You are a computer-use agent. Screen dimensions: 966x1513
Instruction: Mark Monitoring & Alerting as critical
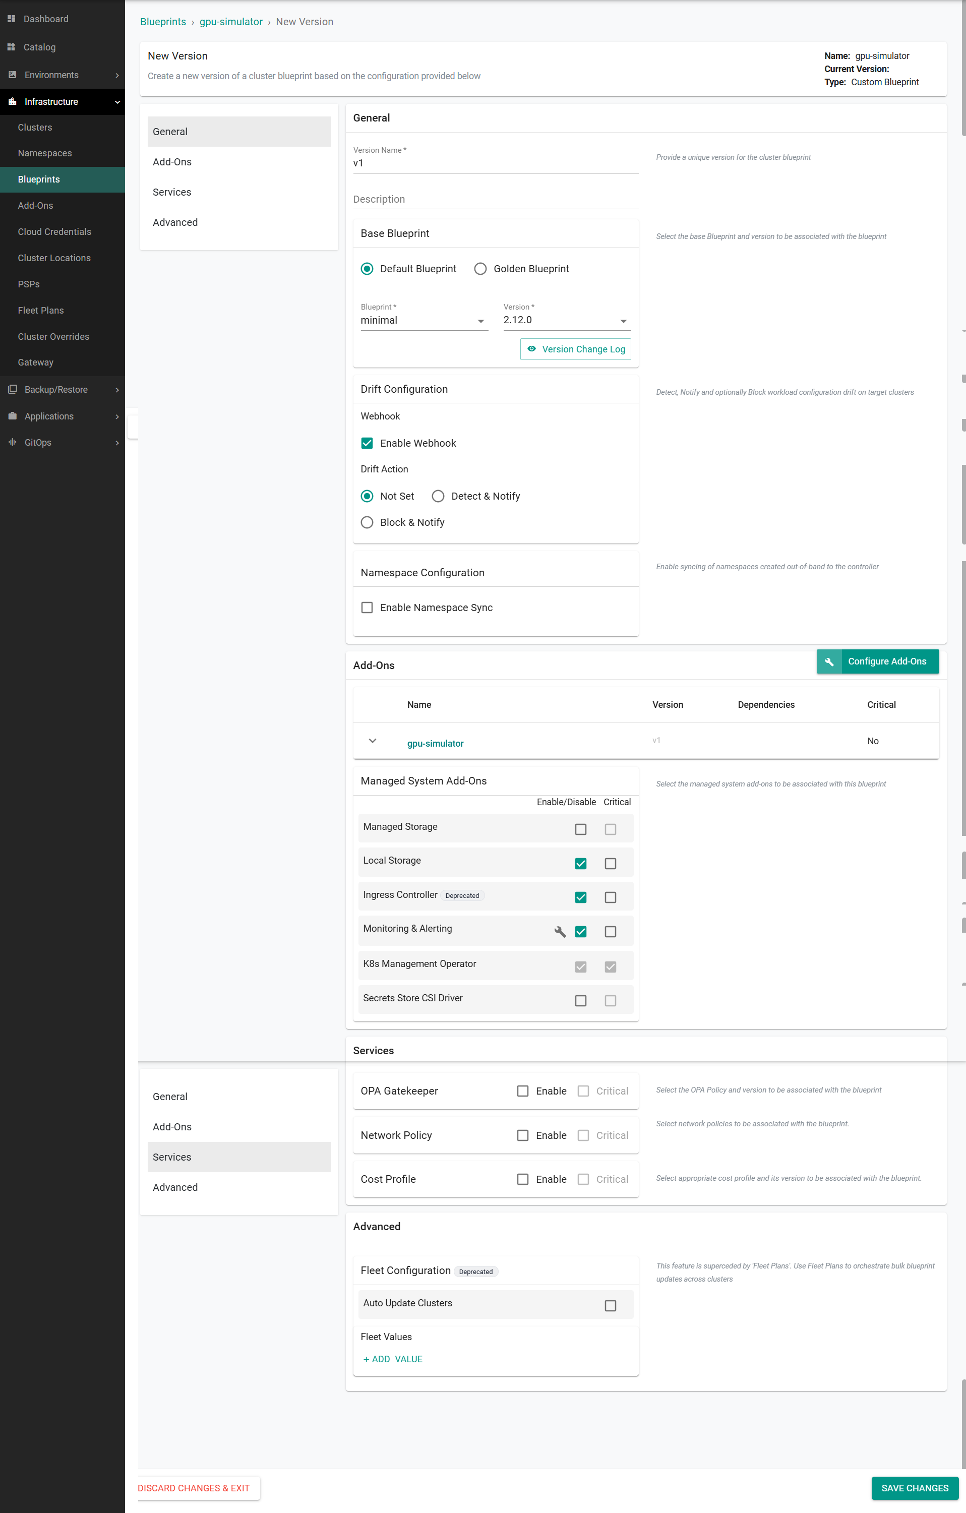pos(610,932)
